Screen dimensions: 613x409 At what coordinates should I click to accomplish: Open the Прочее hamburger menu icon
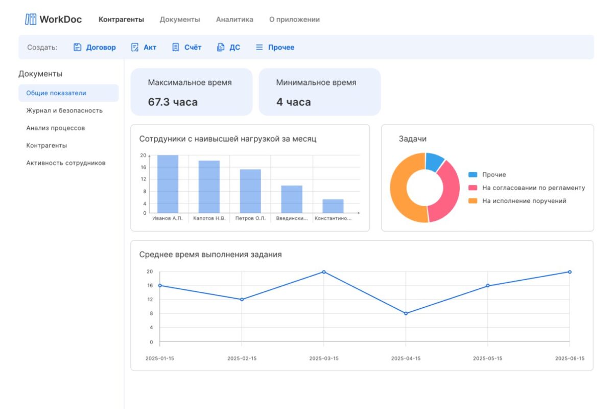pyautogui.click(x=260, y=47)
